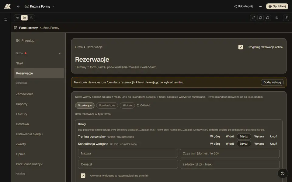The image size is (292, 182).
Task: Focus the Czas min input field
Action: [x=230, y=153]
